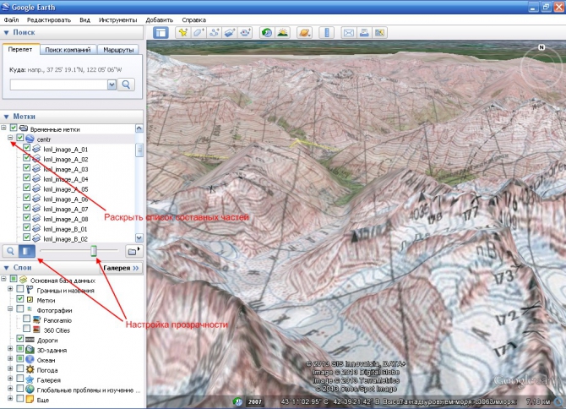The height and width of the screenshot is (409, 566).
Task: Print the current view
Action: click(364, 33)
